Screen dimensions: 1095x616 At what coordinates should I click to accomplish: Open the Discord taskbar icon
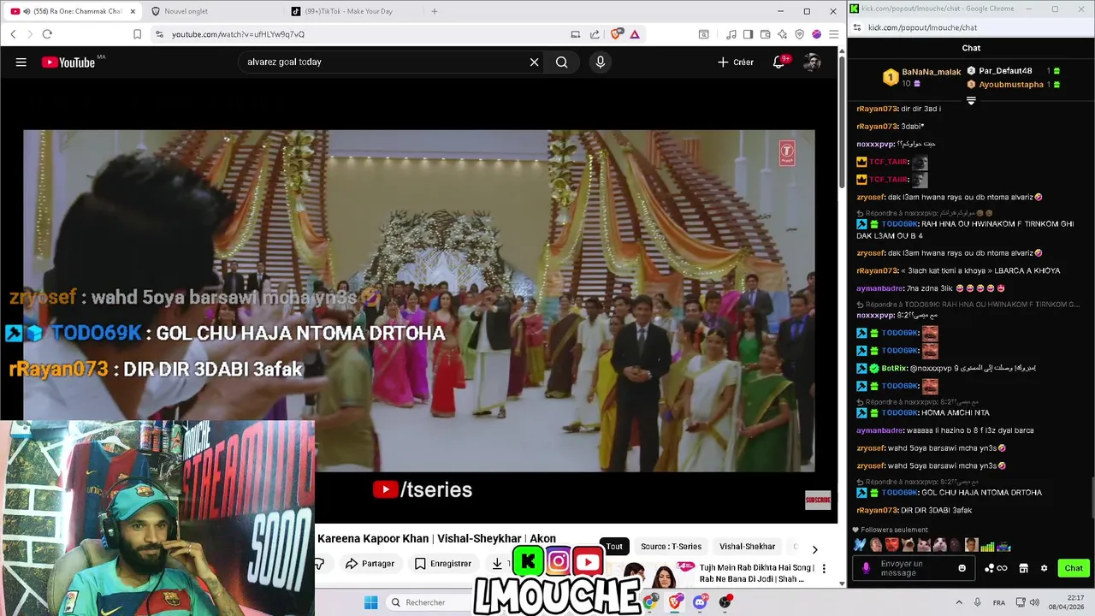(700, 602)
